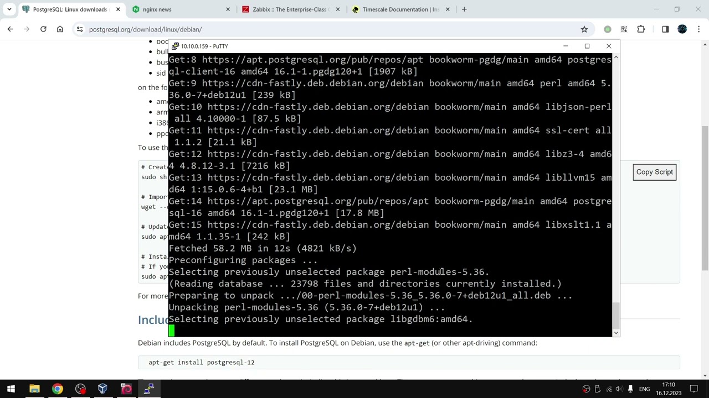Image resolution: width=709 pixels, height=398 pixels.
Task: Switch to the Zabbix Enterprise-Class tab
Action: 291,9
